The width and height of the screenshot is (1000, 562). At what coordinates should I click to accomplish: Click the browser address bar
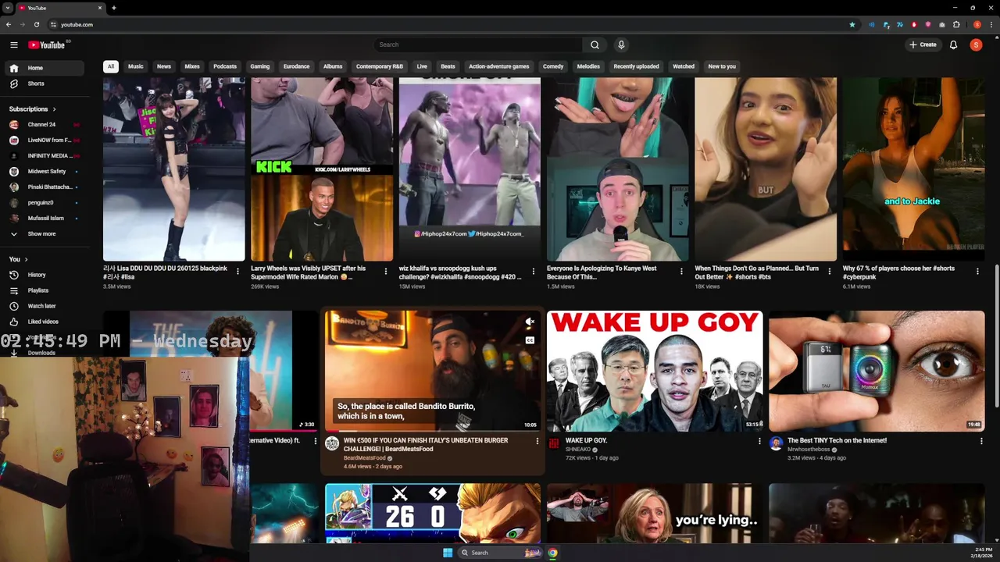tap(449, 24)
